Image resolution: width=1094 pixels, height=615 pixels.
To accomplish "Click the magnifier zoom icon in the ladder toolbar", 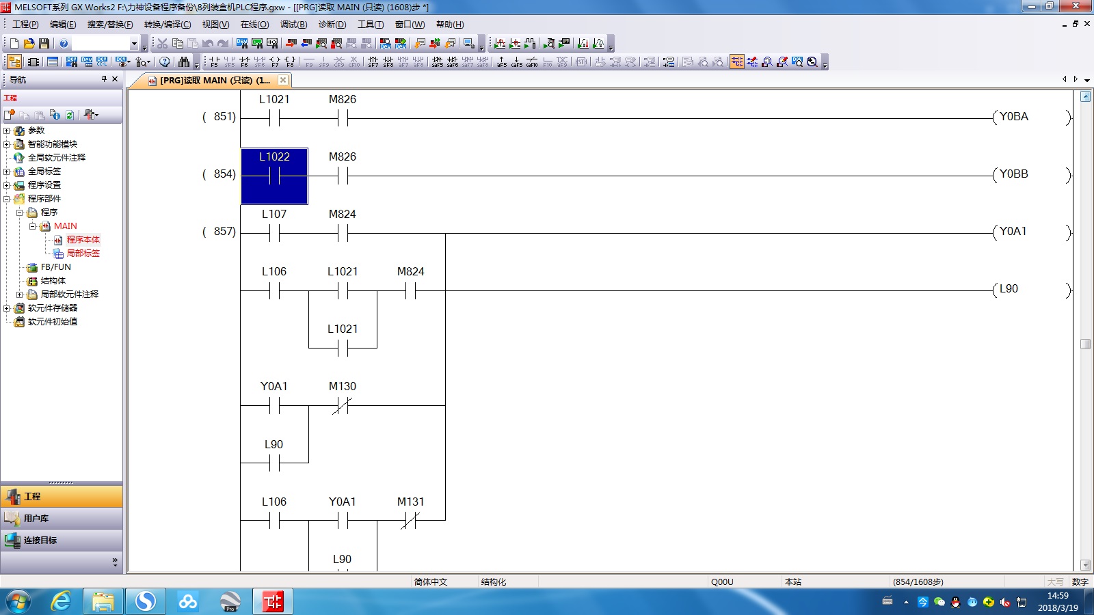I will pos(812,62).
